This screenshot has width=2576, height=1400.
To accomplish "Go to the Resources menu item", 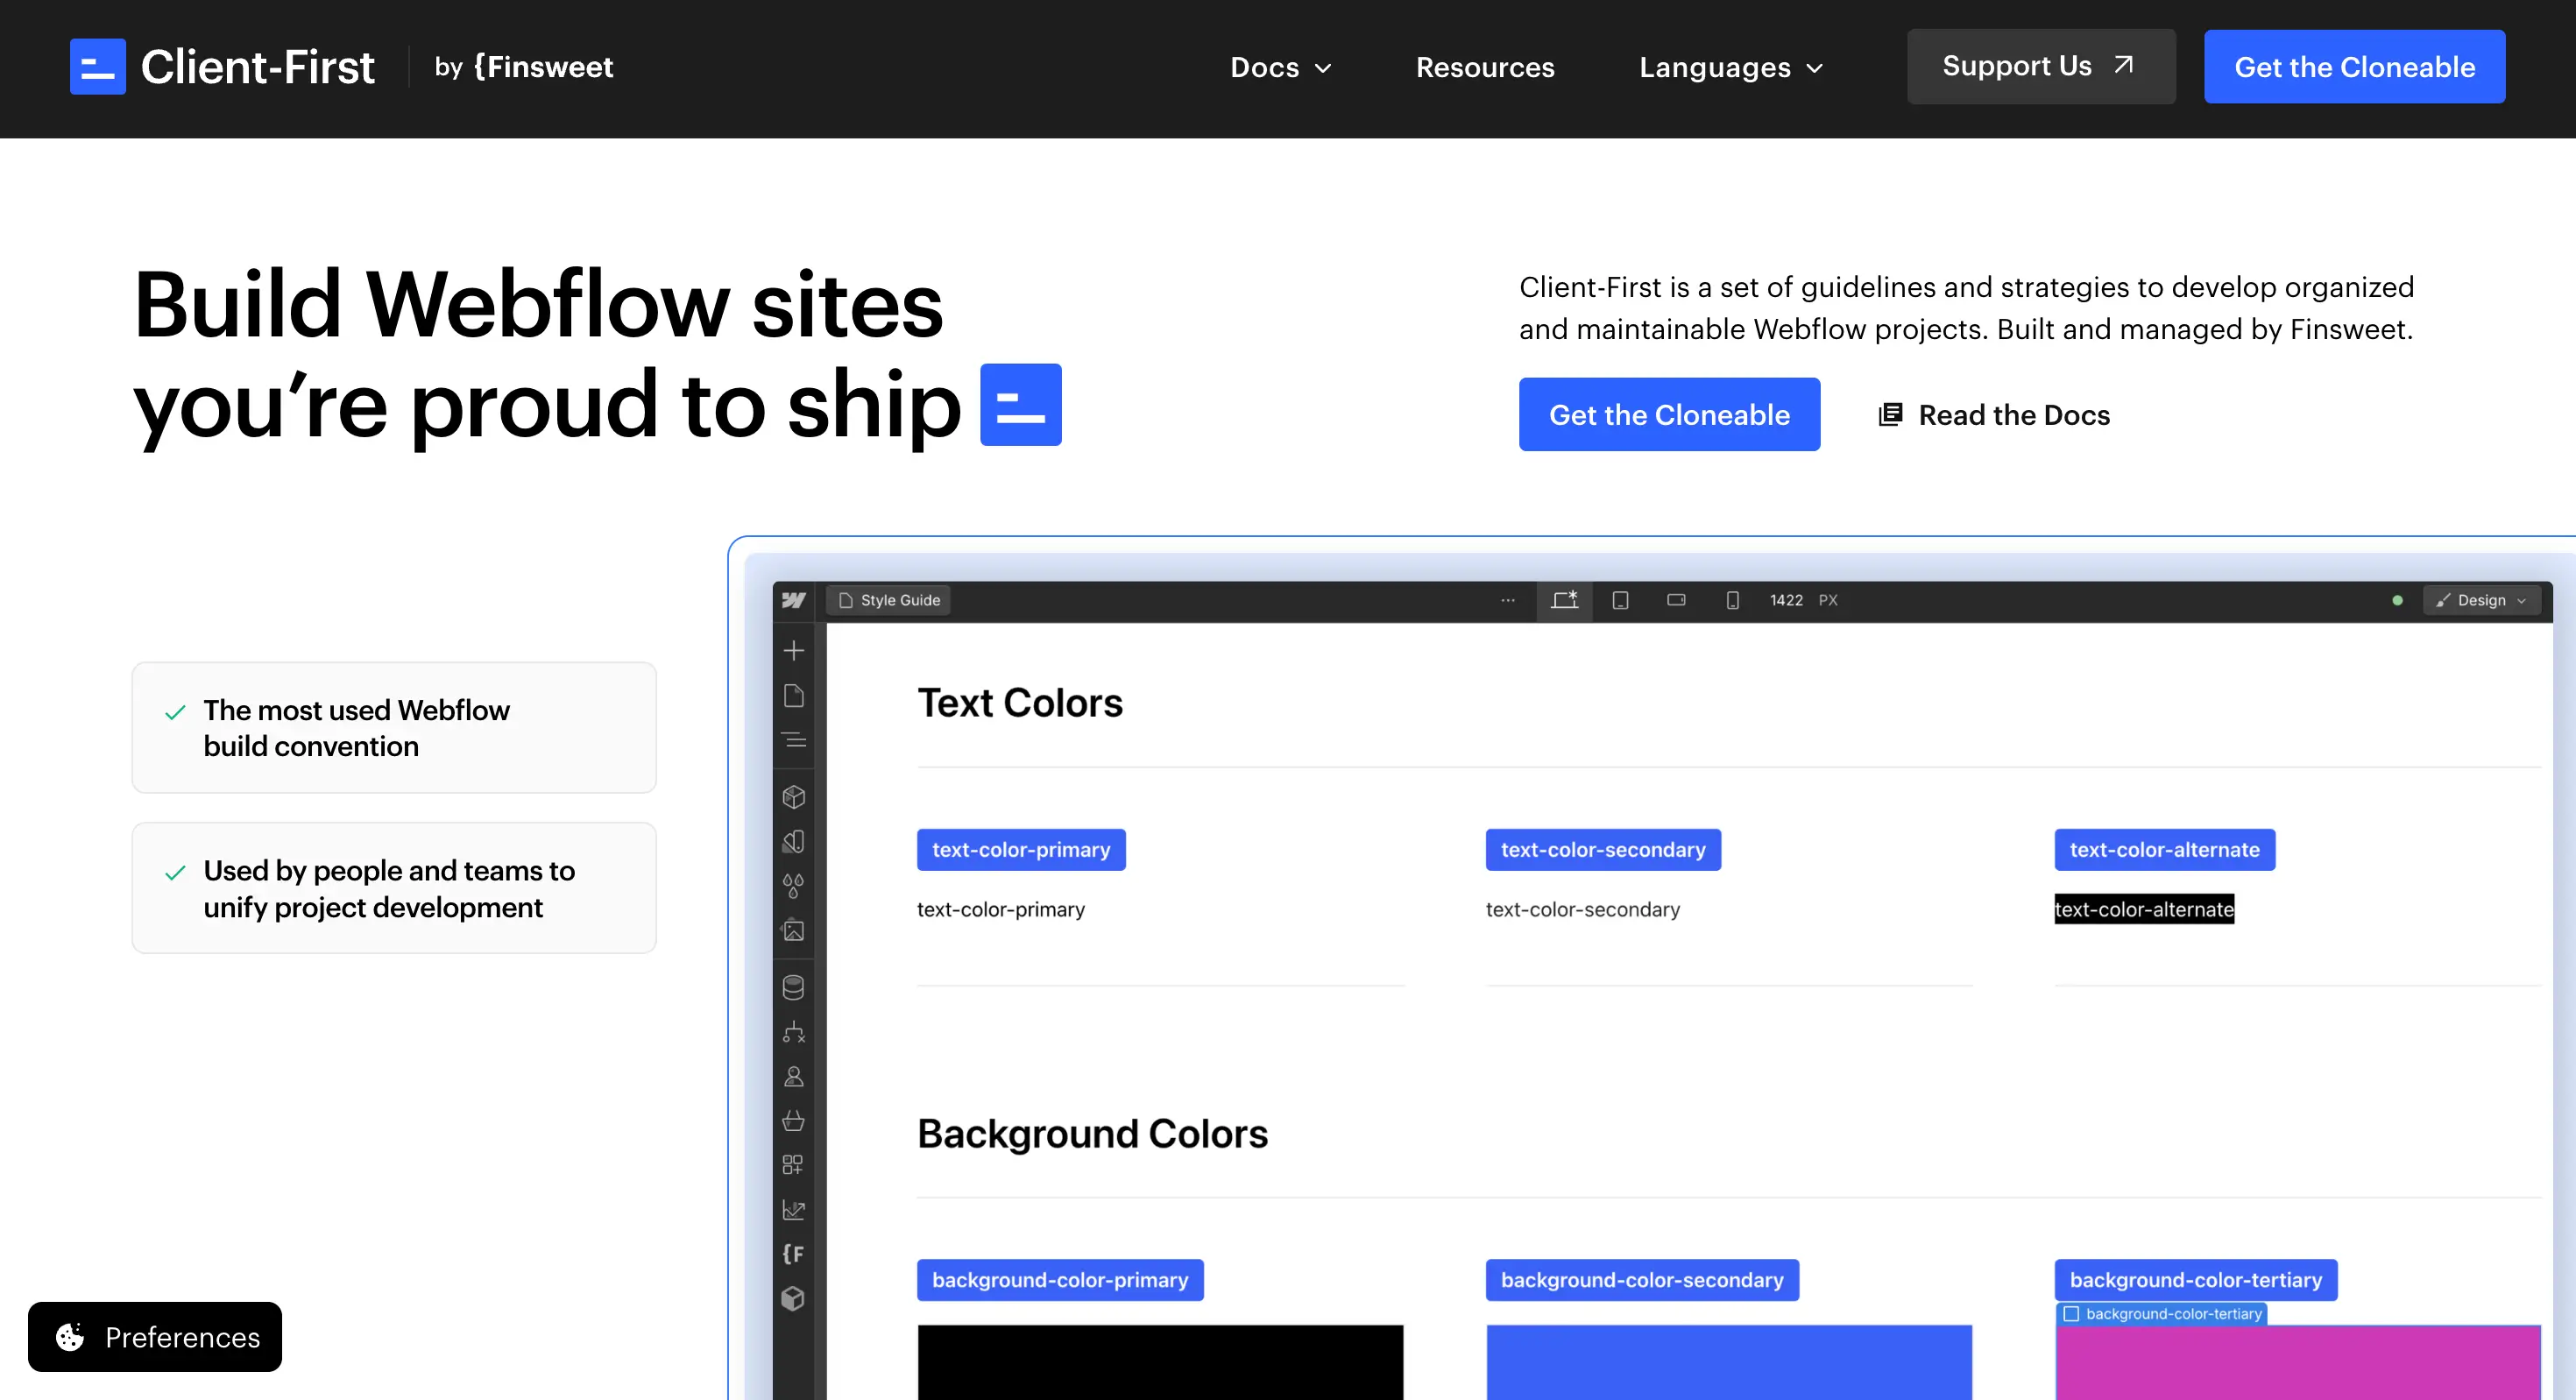I will coord(1485,67).
